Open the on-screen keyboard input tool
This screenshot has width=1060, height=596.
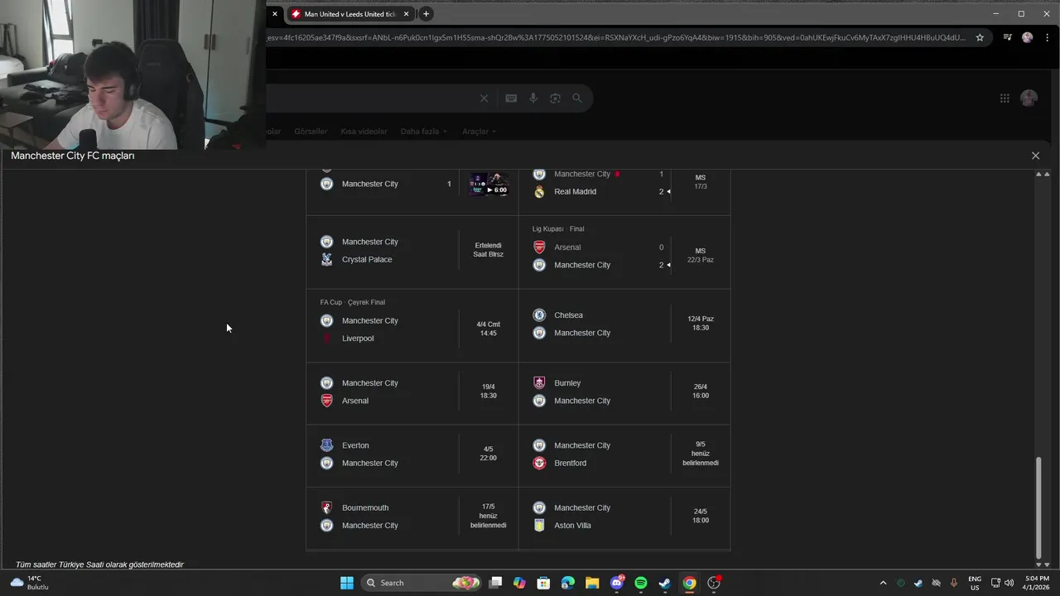click(x=511, y=99)
